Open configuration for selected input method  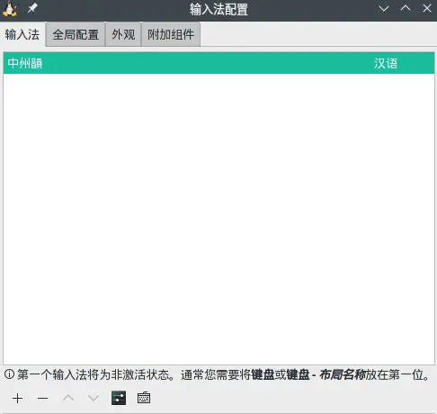pyautogui.click(x=119, y=398)
